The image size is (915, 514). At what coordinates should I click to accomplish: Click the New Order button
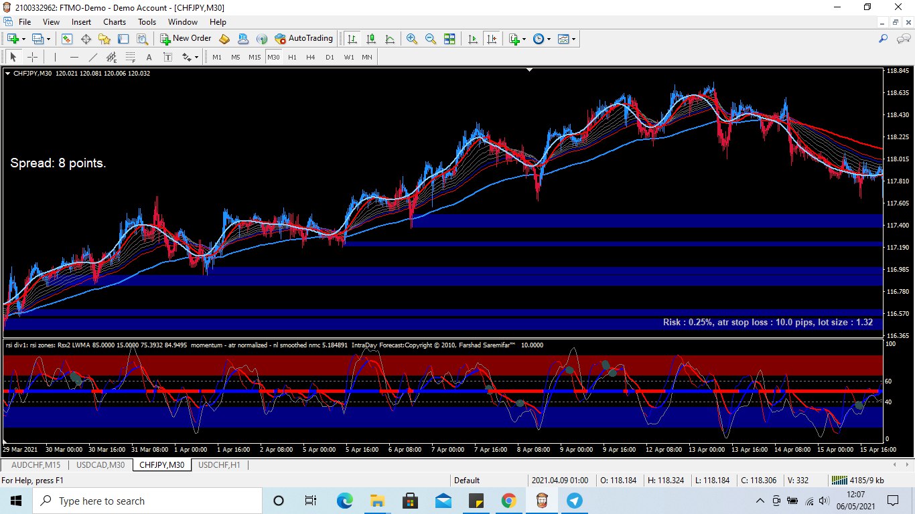click(186, 39)
